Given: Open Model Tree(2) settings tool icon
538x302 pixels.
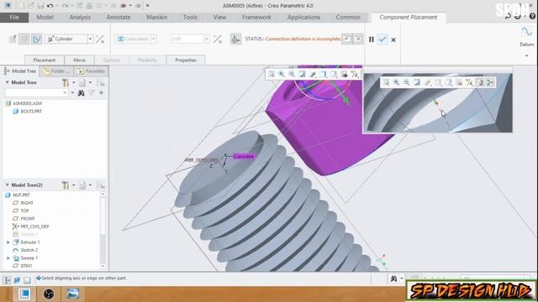Looking at the screenshot, I should click(x=66, y=185).
